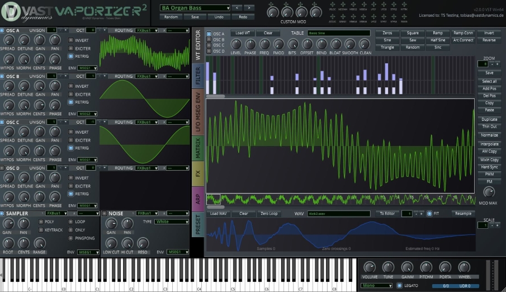This screenshot has width=506, height=292.
Task: Click the OSC A DETUNE knob
Action: (24, 40)
